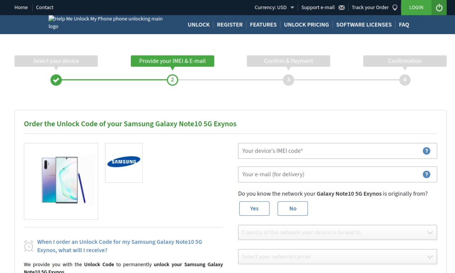
Task: Go to the Home link
Action: tap(21, 7)
